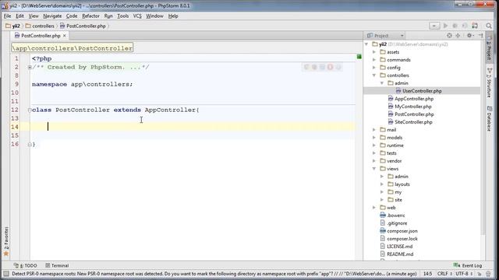Close the PostController.php editor tab
The image size is (499, 280).
pos(65,36)
